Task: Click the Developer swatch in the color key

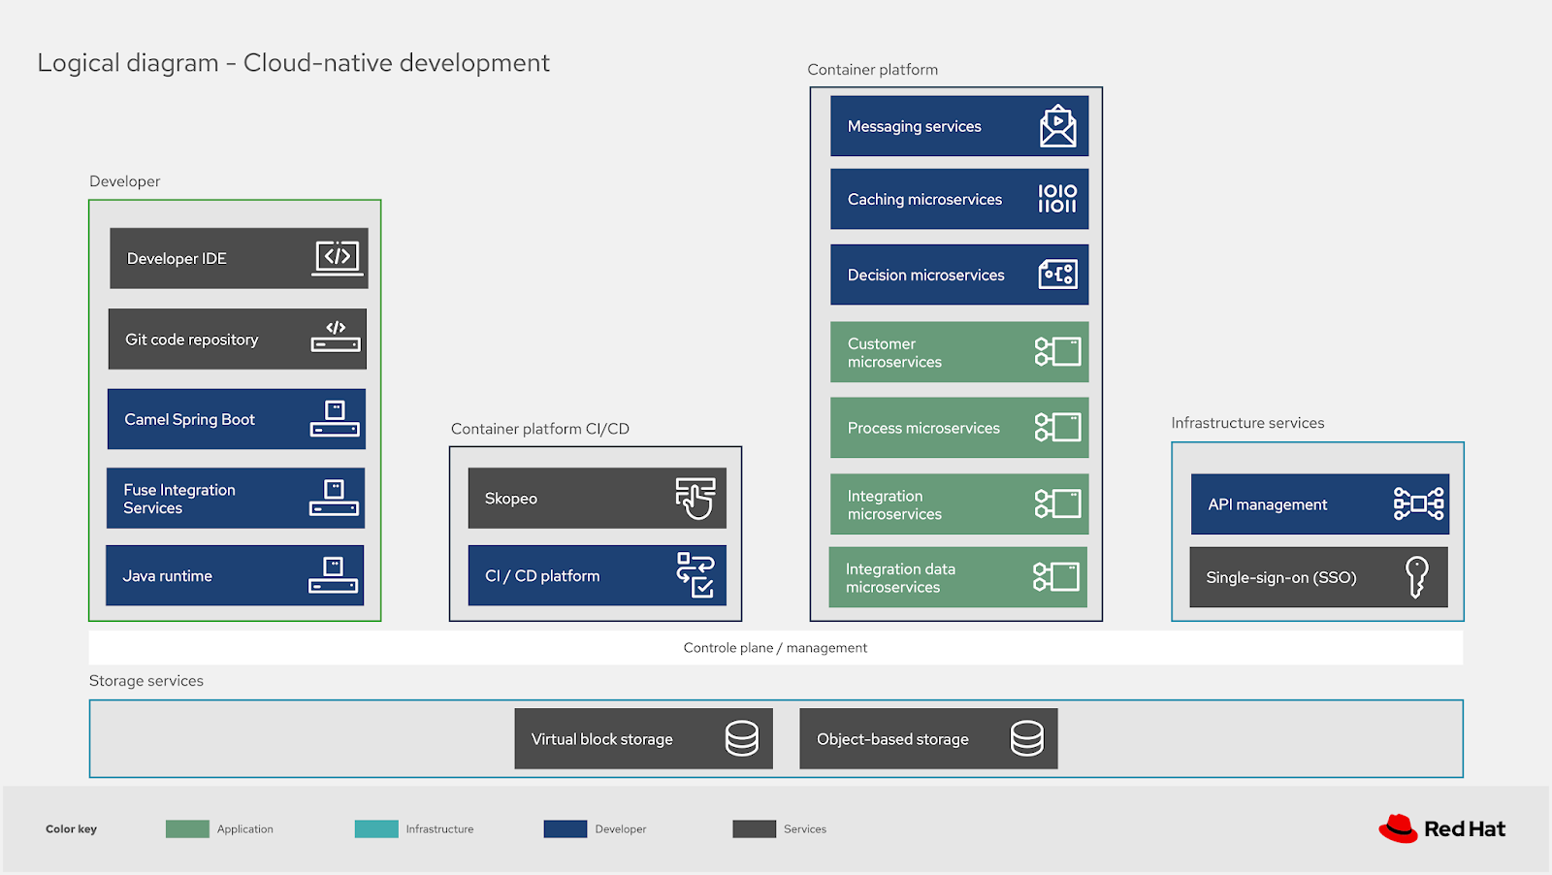Action: (565, 828)
